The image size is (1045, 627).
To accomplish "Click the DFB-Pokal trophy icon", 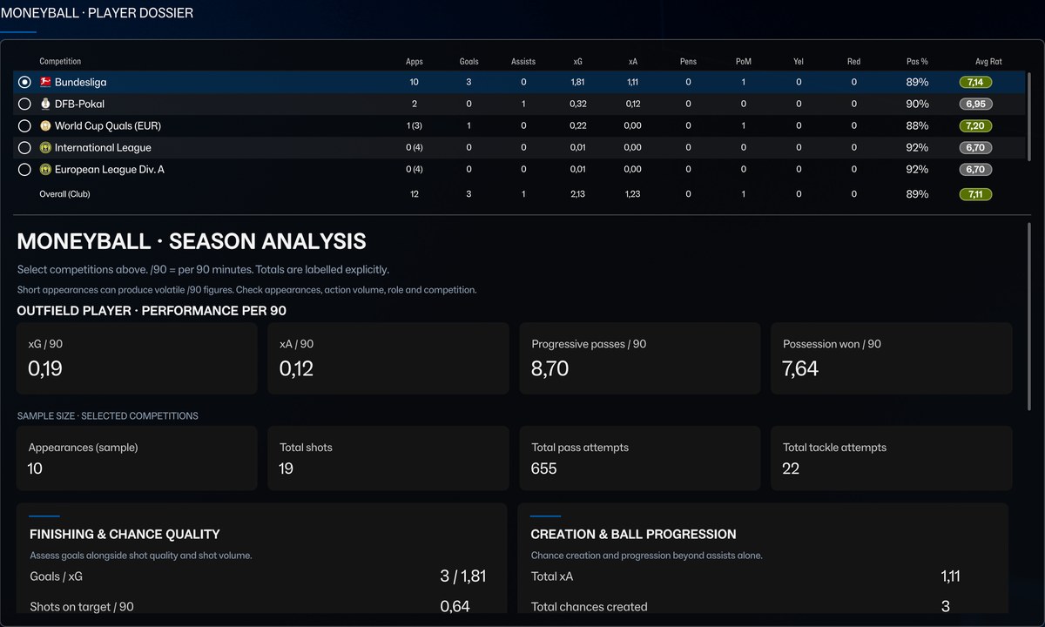I will pos(45,104).
